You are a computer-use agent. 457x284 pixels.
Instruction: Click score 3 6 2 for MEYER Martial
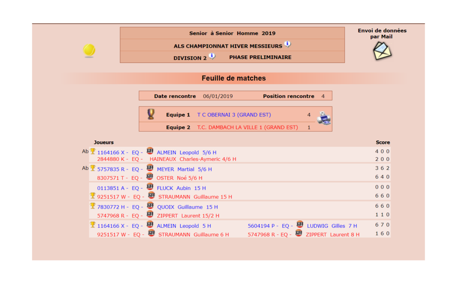[x=382, y=168]
